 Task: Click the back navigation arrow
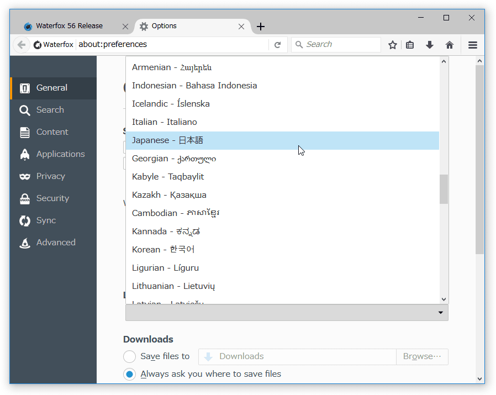[21, 45]
